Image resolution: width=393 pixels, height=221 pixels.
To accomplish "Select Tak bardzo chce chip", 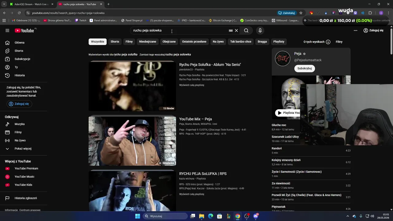I will tap(241, 42).
